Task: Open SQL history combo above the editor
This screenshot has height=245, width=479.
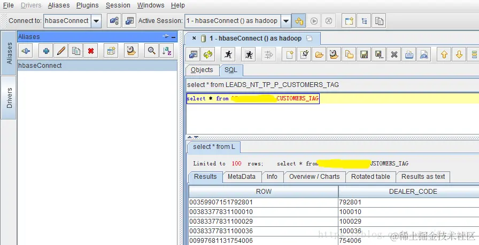Action: click(333, 85)
